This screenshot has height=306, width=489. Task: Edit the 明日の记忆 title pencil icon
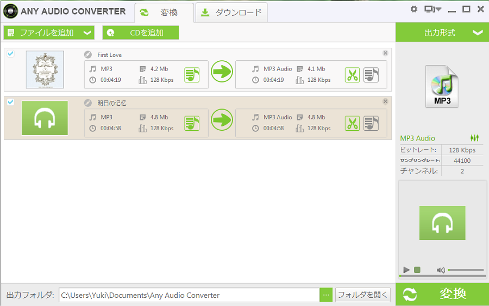click(88, 103)
